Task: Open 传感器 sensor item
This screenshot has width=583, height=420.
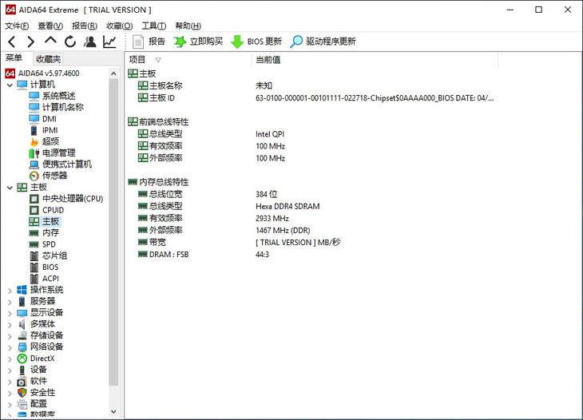Action: point(54,176)
